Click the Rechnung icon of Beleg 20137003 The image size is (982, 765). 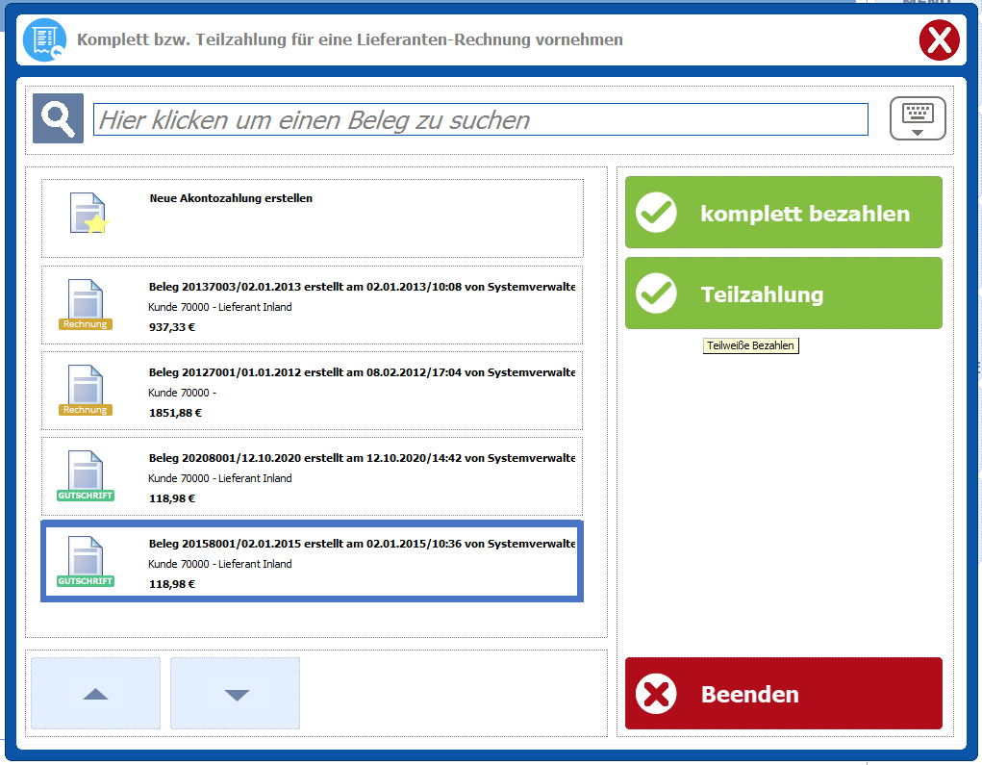pyautogui.click(x=86, y=304)
